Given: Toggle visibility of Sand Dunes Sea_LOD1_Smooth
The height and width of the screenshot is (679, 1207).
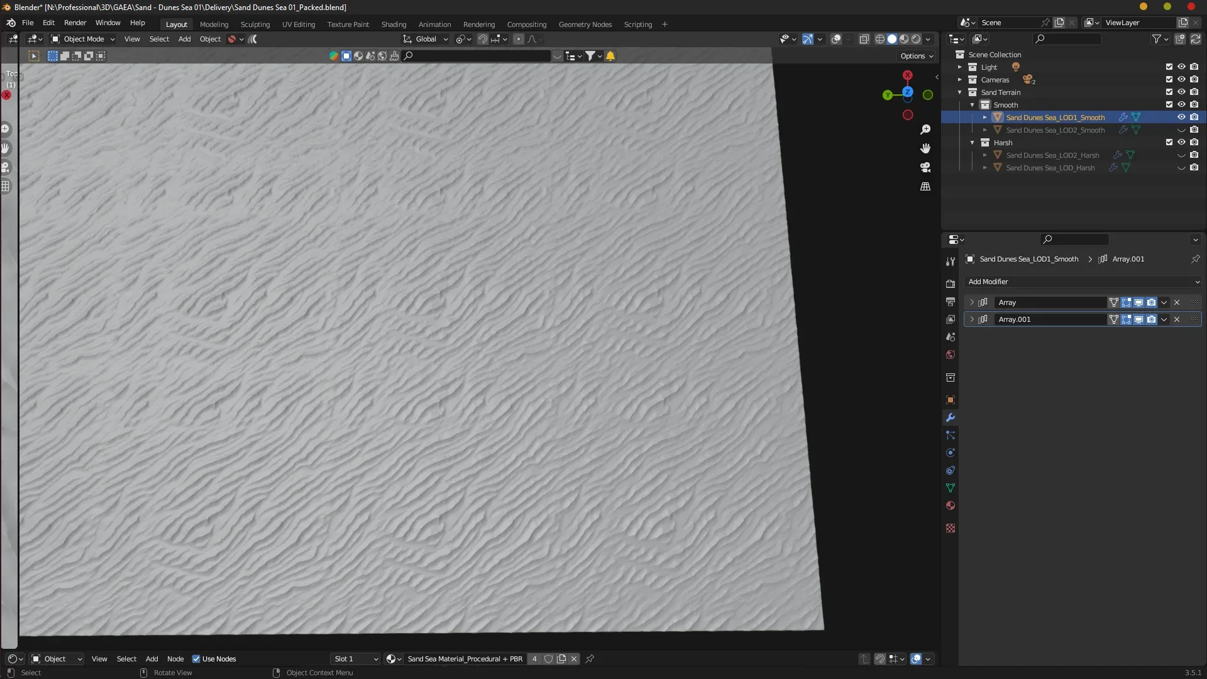Looking at the screenshot, I should 1181,116.
